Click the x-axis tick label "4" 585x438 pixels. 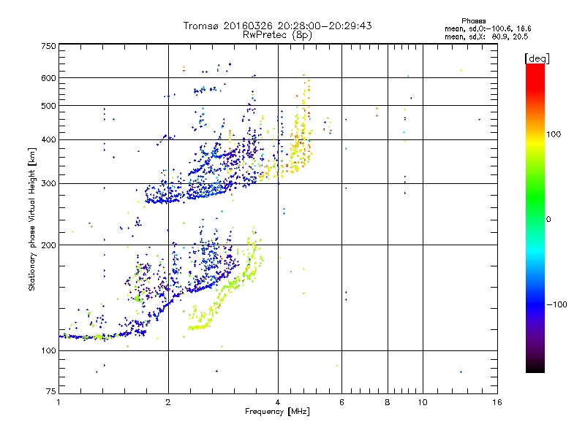[x=278, y=402]
